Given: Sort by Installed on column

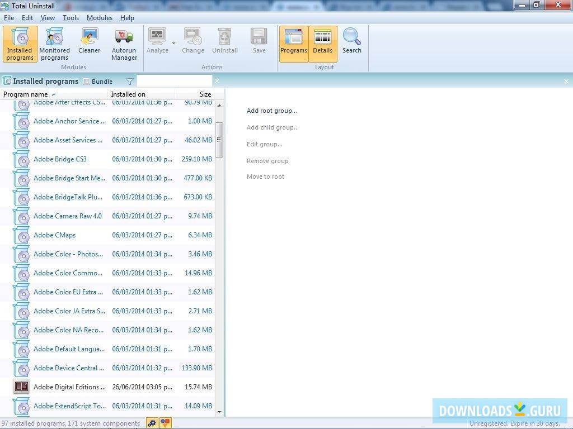Looking at the screenshot, I should click(x=142, y=94).
